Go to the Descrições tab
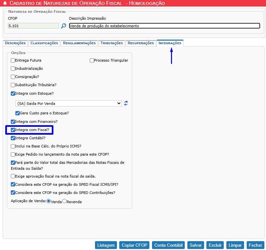 [15, 43]
